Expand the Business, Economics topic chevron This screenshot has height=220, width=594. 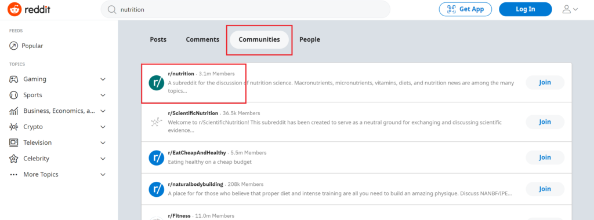tap(103, 111)
